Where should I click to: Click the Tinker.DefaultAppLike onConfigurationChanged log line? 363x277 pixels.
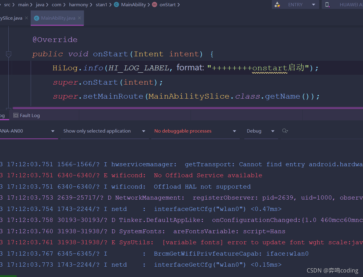(x=181, y=220)
